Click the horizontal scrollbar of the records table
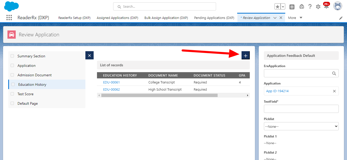The width and height of the screenshot is (347, 160). 159,95
